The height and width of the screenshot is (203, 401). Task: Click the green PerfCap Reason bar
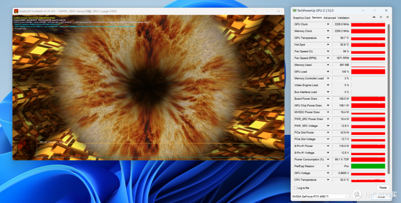pos(368,166)
